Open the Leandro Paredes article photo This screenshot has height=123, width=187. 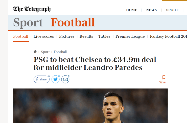click(90, 106)
